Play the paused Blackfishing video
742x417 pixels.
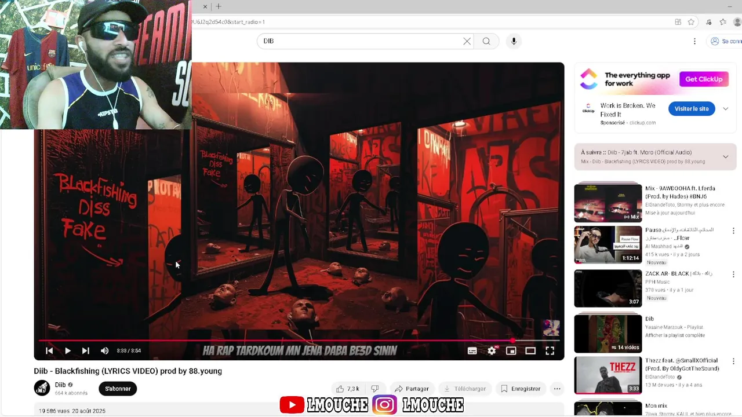(68, 350)
